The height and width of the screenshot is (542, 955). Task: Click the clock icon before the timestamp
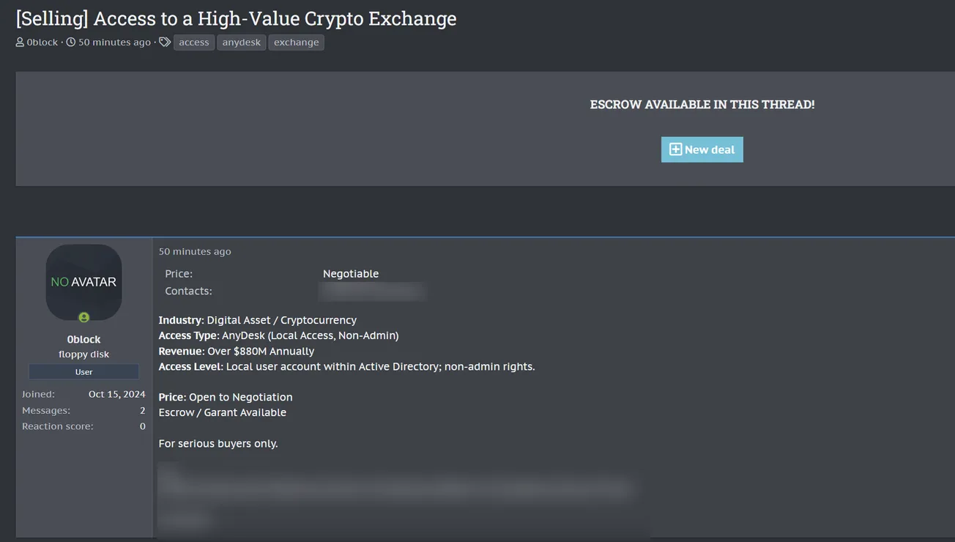point(70,42)
